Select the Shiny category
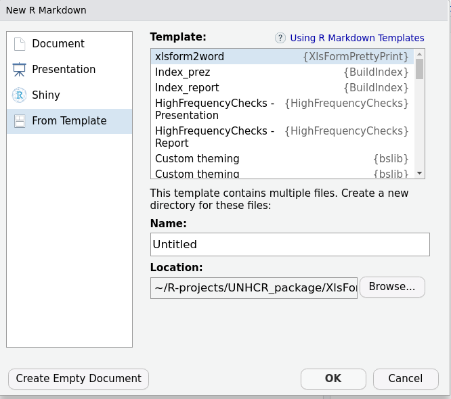 pos(69,95)
